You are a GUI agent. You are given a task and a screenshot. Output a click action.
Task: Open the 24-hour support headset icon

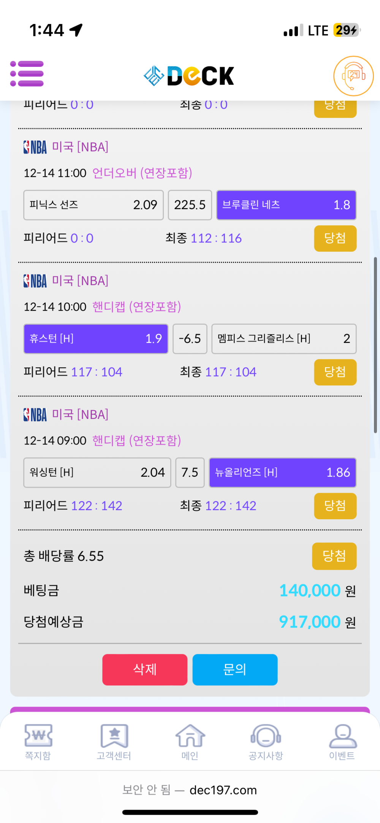(x=353, y=76)
